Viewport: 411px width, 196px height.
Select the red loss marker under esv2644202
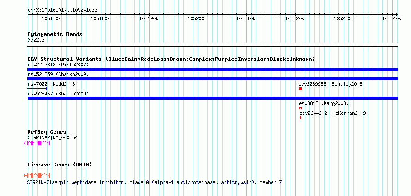[x=300, y=118]
